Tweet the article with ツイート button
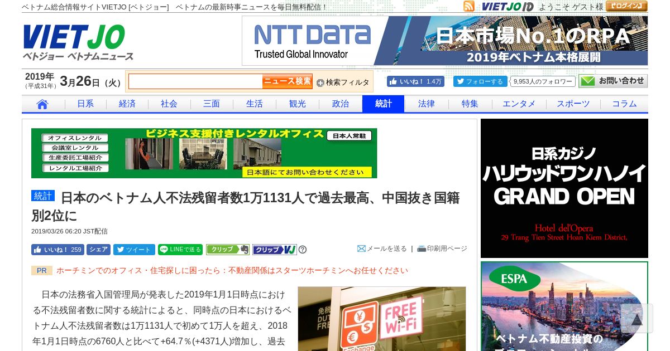Screen dimensions: 670x351 pos(134,250)
